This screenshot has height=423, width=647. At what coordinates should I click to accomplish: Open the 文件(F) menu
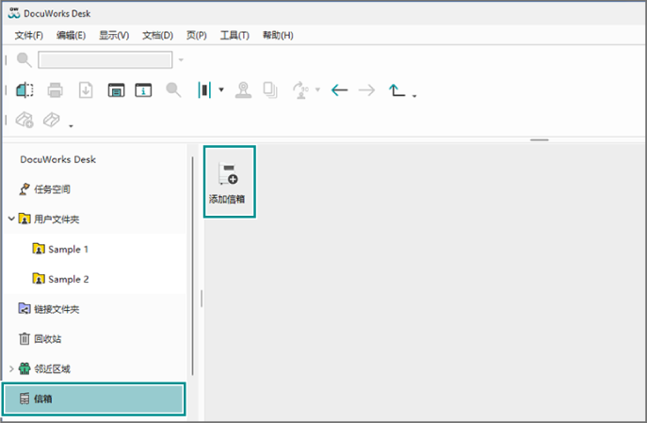[x=29, y=35]
